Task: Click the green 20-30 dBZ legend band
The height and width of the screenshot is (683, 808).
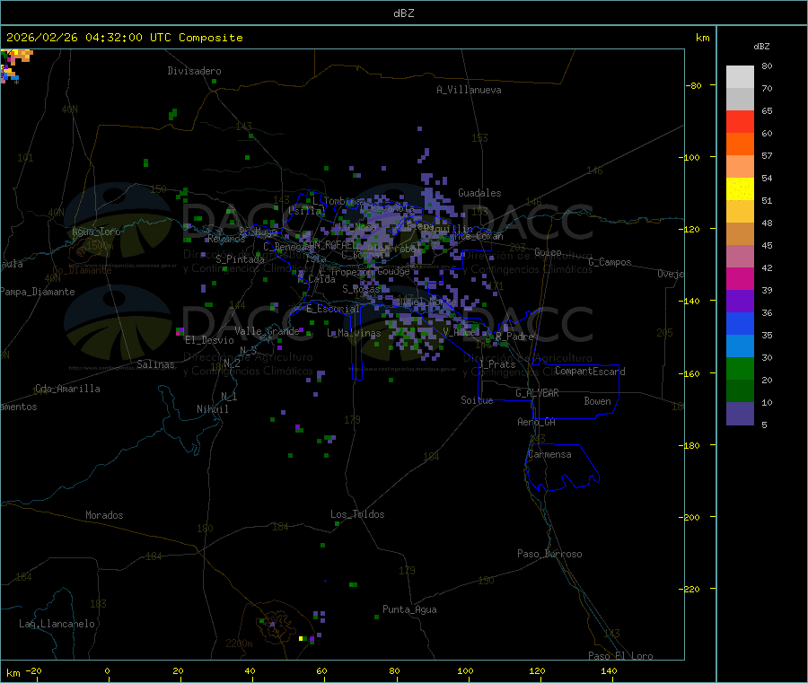Action: tap(740, 368)
